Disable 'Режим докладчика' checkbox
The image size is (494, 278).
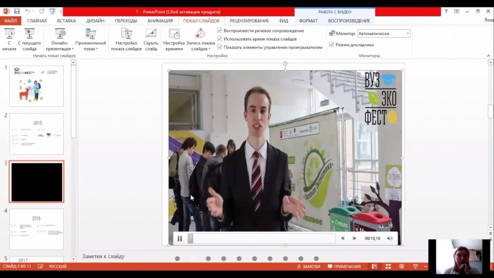coord(332,45)
